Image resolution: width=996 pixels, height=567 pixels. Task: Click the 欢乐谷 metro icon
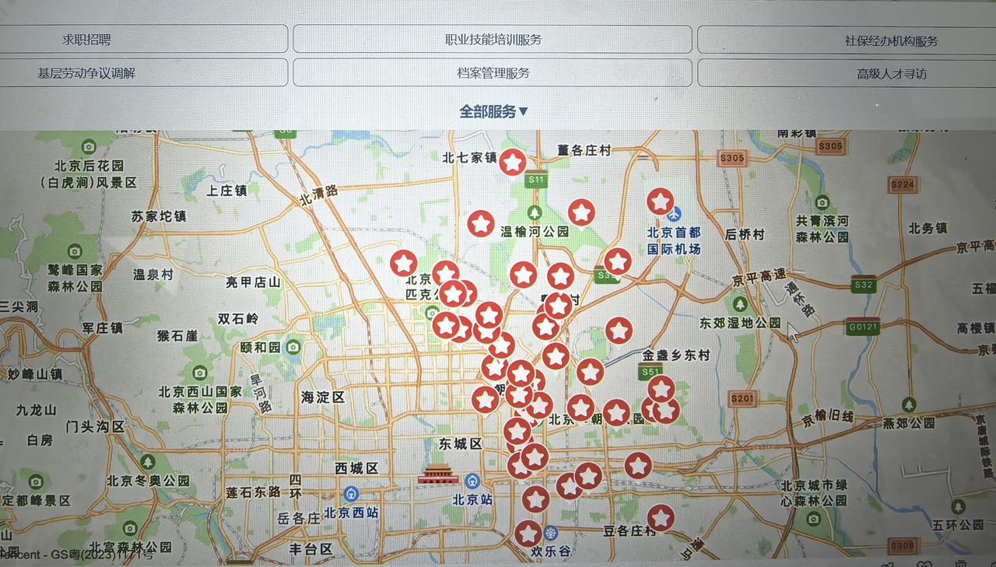pos(552,533)
